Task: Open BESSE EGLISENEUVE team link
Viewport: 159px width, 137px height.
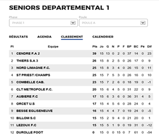Action: 34,111
